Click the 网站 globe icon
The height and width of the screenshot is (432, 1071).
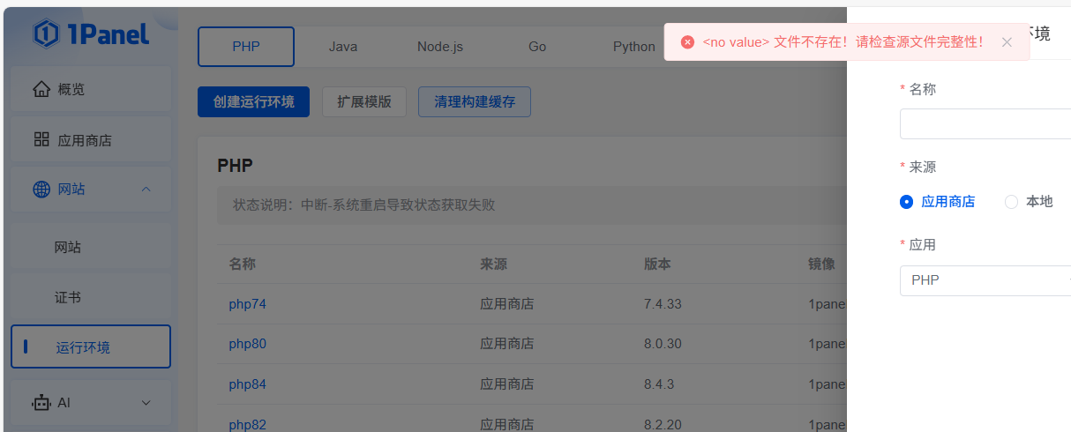click(x=41, y=190)
